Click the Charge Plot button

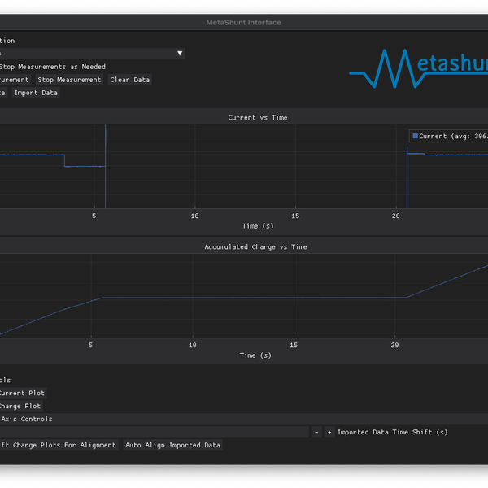[20, 406]
